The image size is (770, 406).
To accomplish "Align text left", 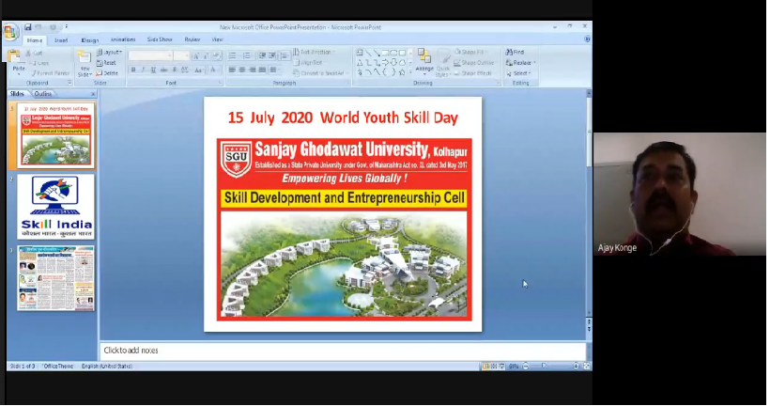I will click(232, 70).
